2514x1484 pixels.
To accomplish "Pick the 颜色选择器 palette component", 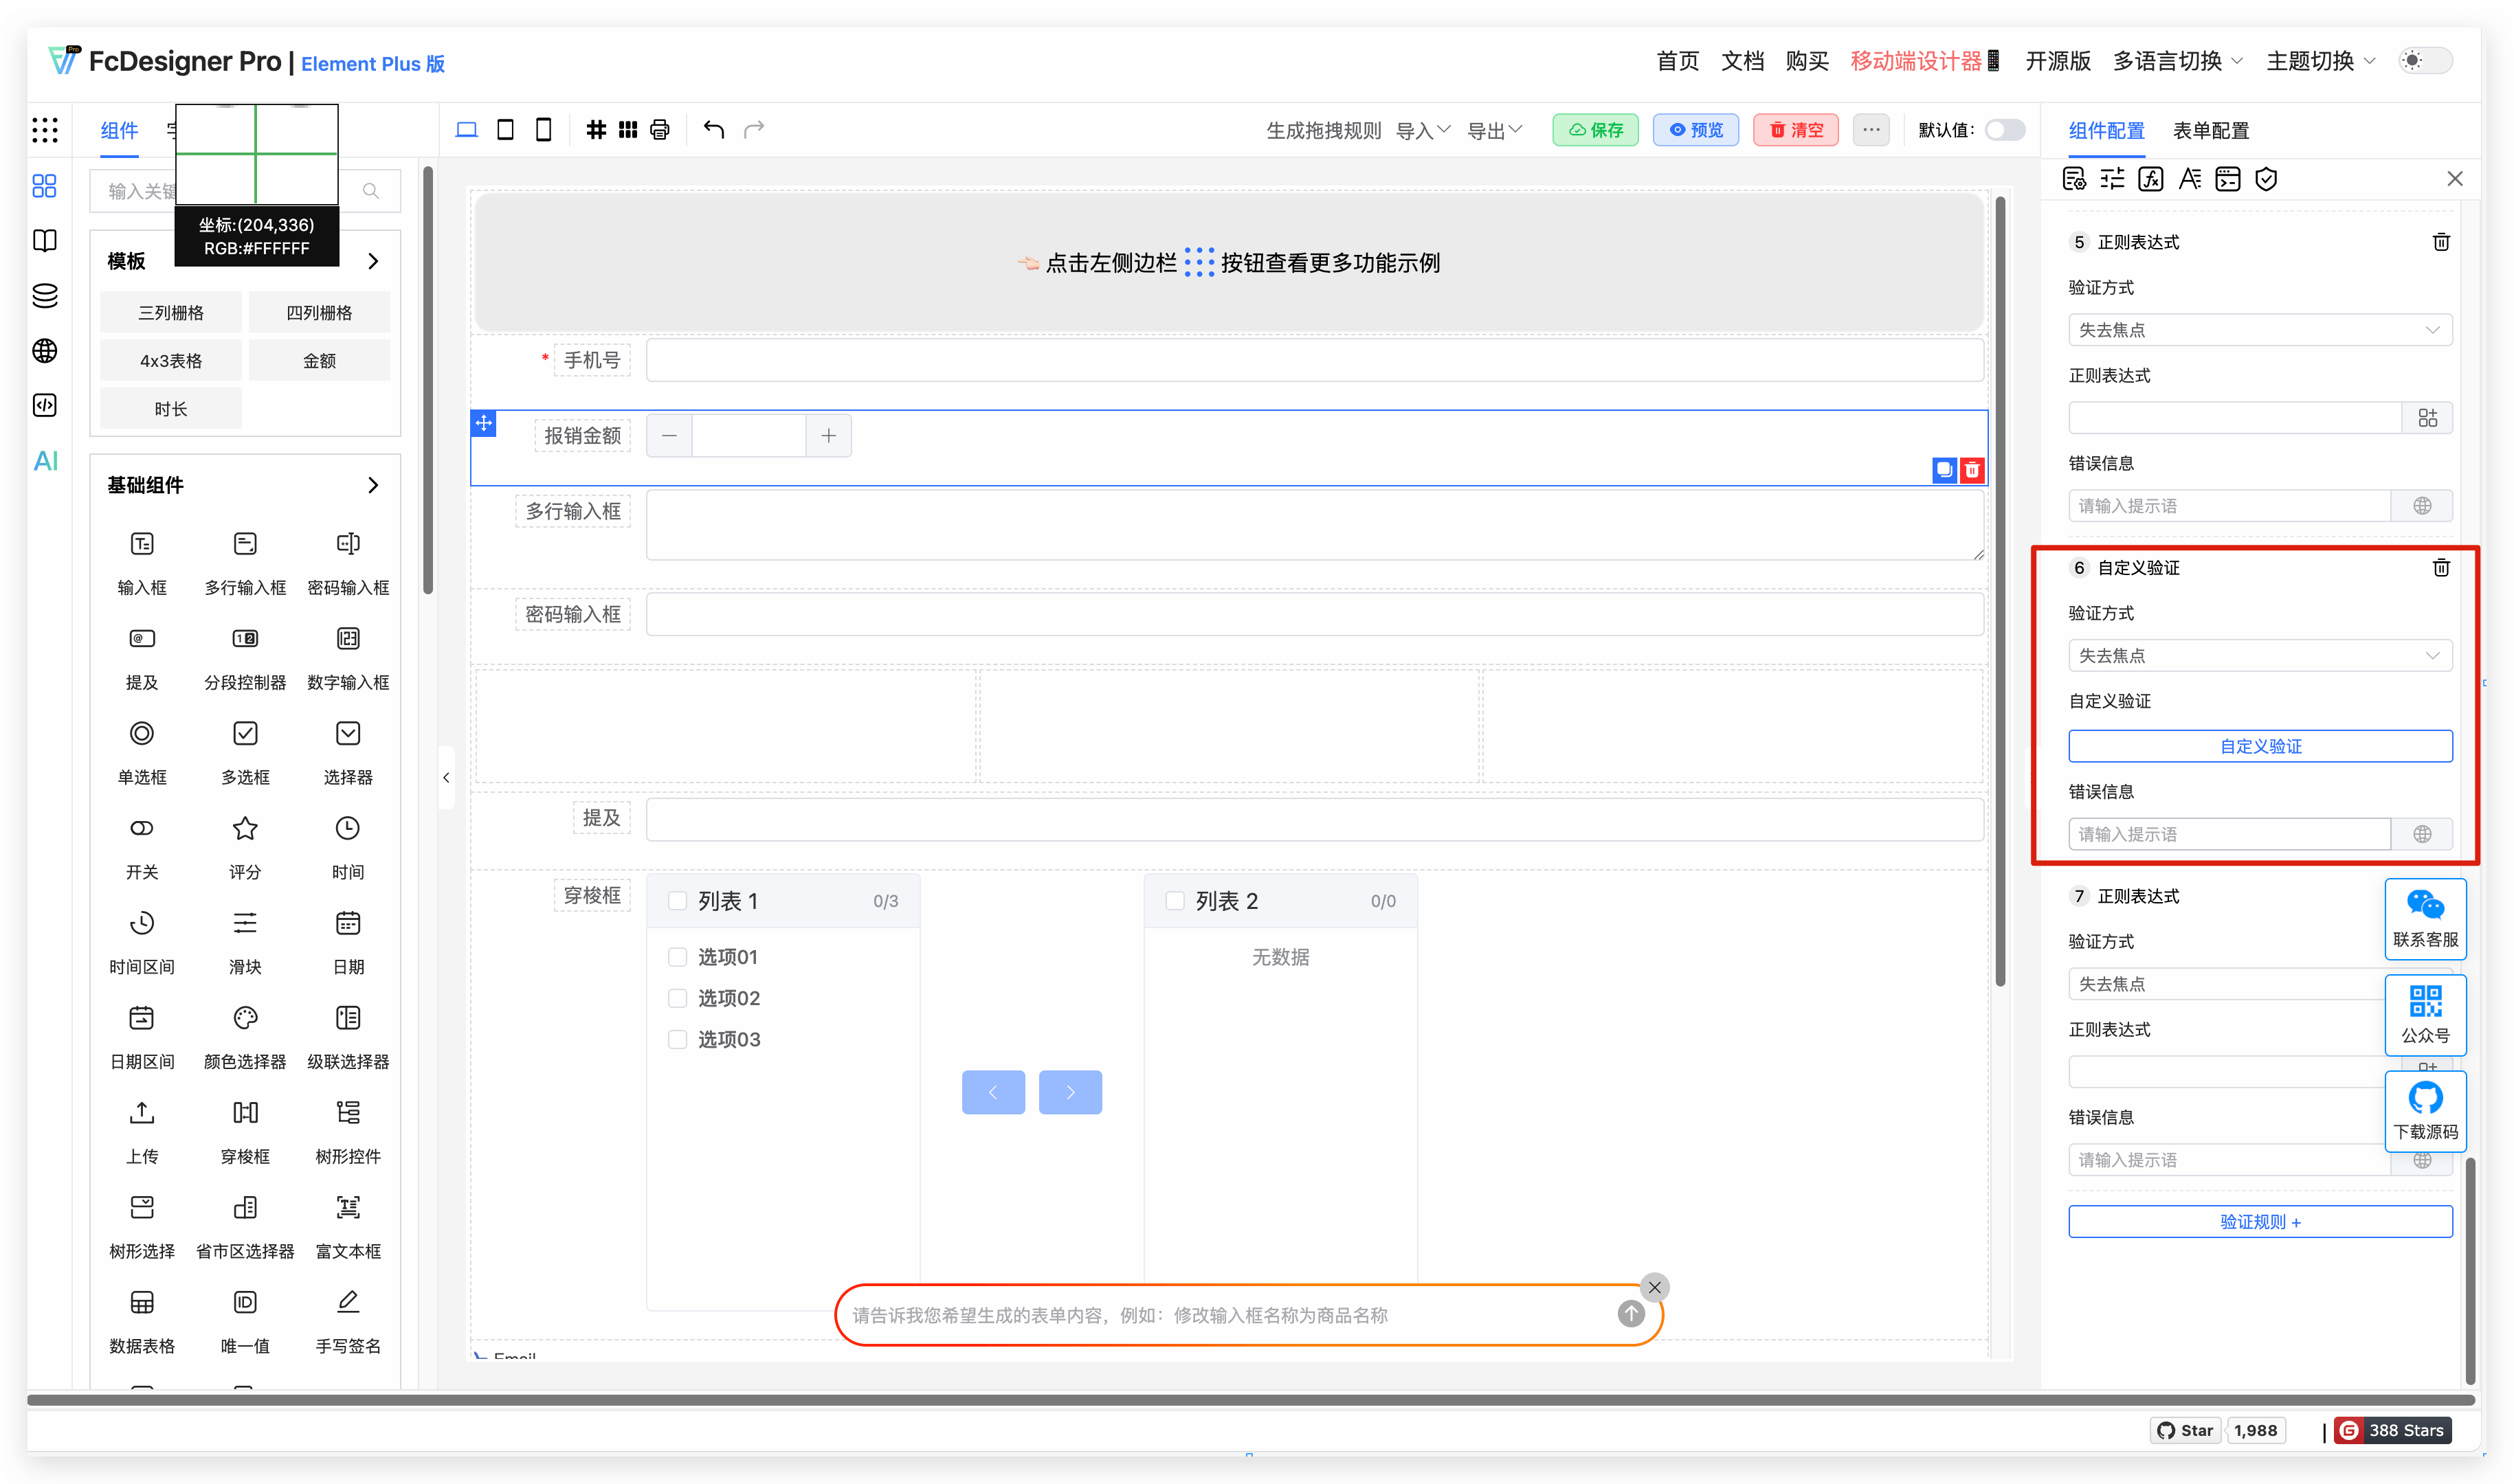I will (245, 1036).
